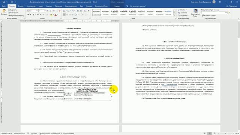240x135 pixels.
Task: Apply yellow text highlight color
Action: pyautogui.click(x=51, y=15)
